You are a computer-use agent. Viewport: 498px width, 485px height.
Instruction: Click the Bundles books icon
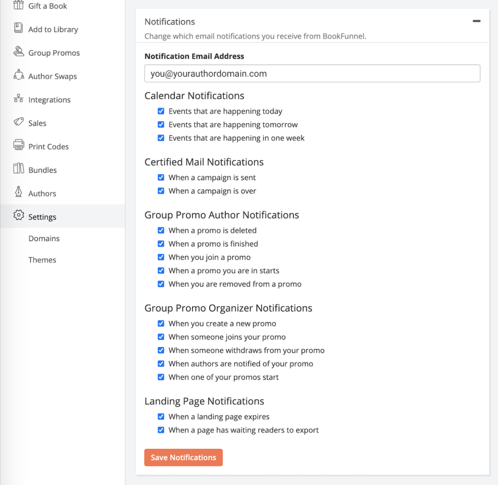coord(18,168)
